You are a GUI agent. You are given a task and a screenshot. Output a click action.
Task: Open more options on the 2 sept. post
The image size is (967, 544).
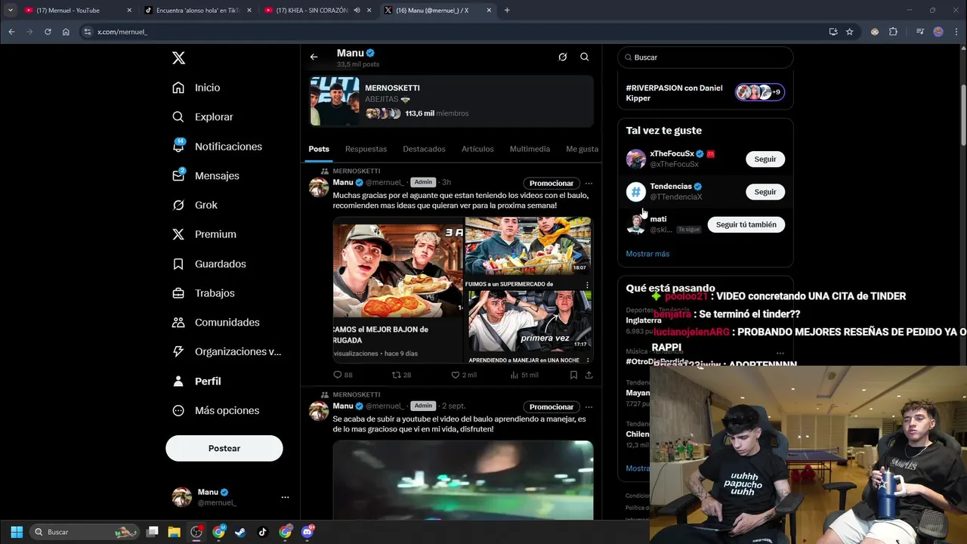[x=589, y=406]
